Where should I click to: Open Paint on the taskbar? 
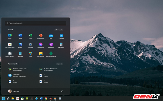click(36, 98)
